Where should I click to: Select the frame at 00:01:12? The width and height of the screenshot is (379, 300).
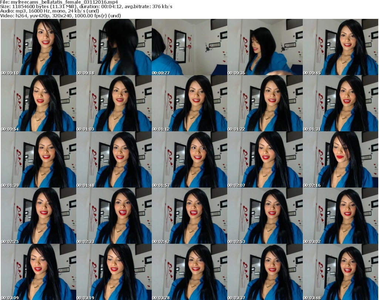pyautogui.click(x=189, y=103)
